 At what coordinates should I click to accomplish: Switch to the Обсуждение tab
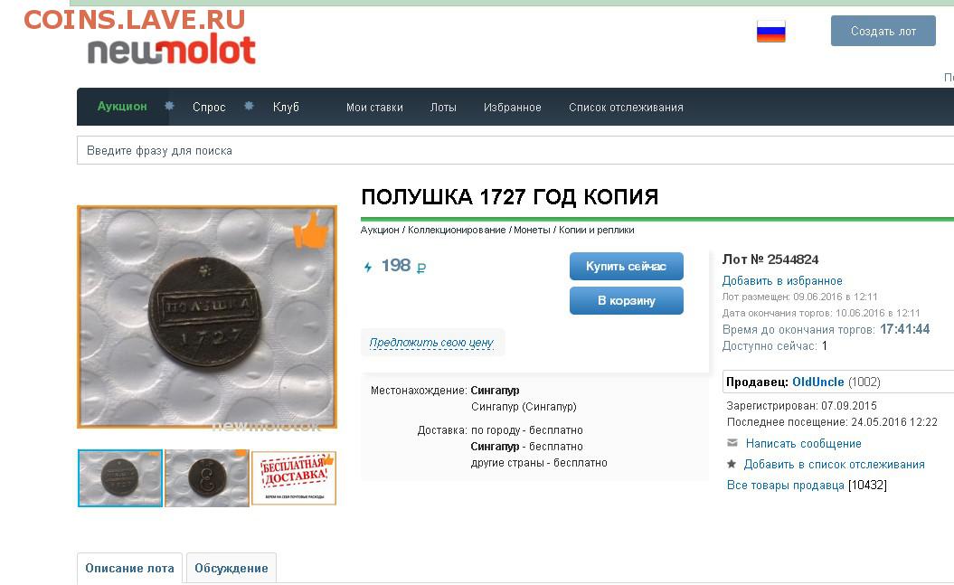point(231,568)
